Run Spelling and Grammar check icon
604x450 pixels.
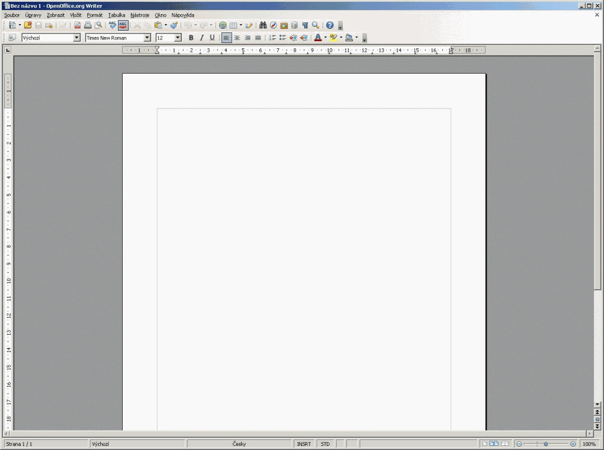click(113, 25)
